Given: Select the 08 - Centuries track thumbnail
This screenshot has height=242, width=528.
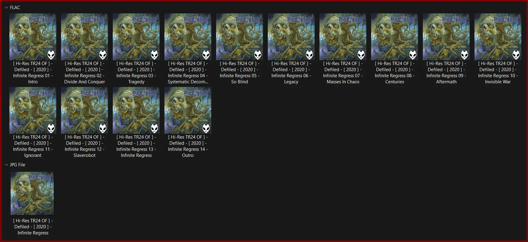Looking at the screenshot, I should (x=395, y=37).
